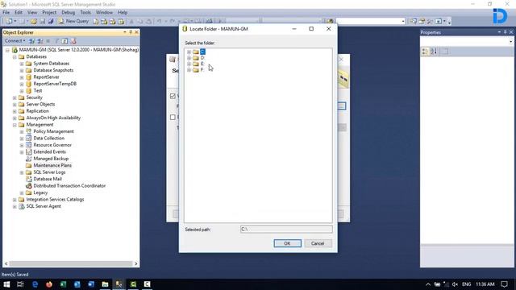Open the File menu
This screenshot has height=290, width=516.
click(6, 13)
